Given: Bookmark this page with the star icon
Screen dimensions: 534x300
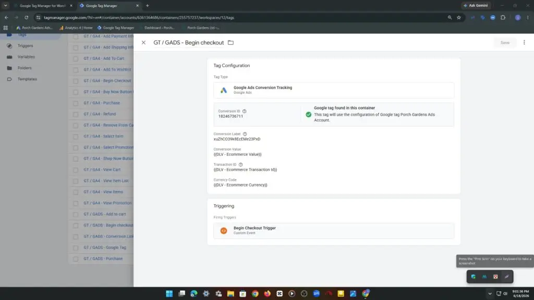Looking at the screenshot, I should point(459,18).
